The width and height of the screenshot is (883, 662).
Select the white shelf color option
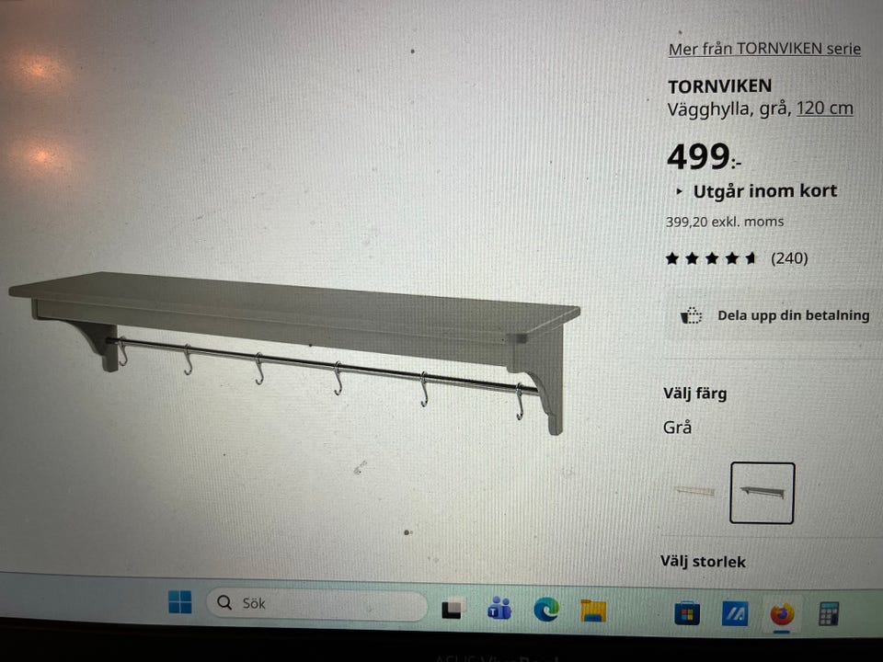coord(695,491)
